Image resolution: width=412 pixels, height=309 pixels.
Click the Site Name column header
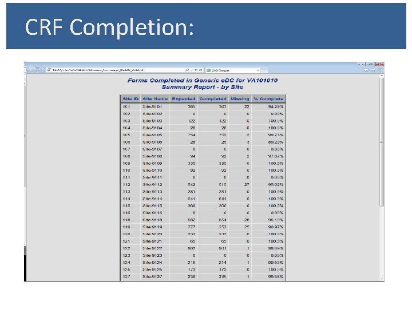[155, 99]
